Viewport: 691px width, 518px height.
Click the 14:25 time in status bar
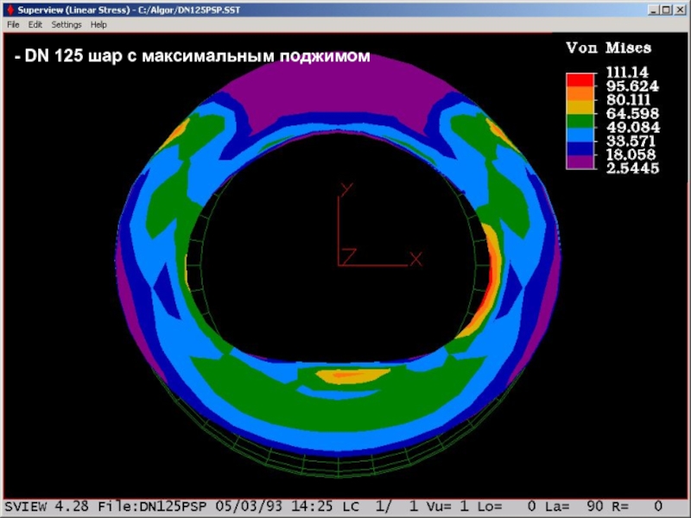(x=312, y=507)
